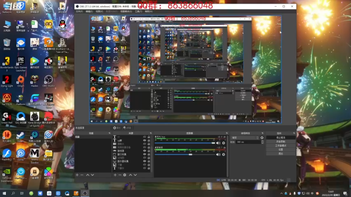
Task: Open the 文件(F) menu
Action: click(79, 11)
